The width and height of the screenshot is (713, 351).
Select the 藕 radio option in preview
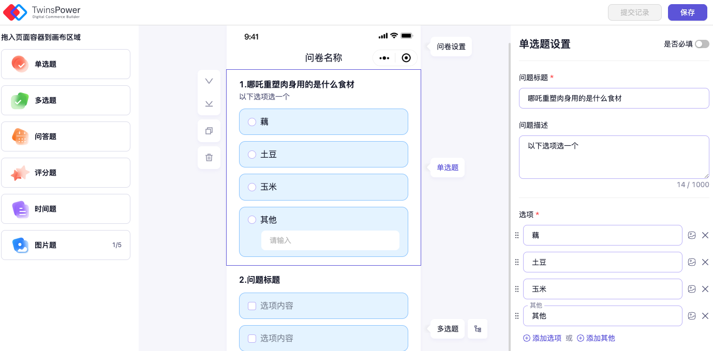click(252, 122)
